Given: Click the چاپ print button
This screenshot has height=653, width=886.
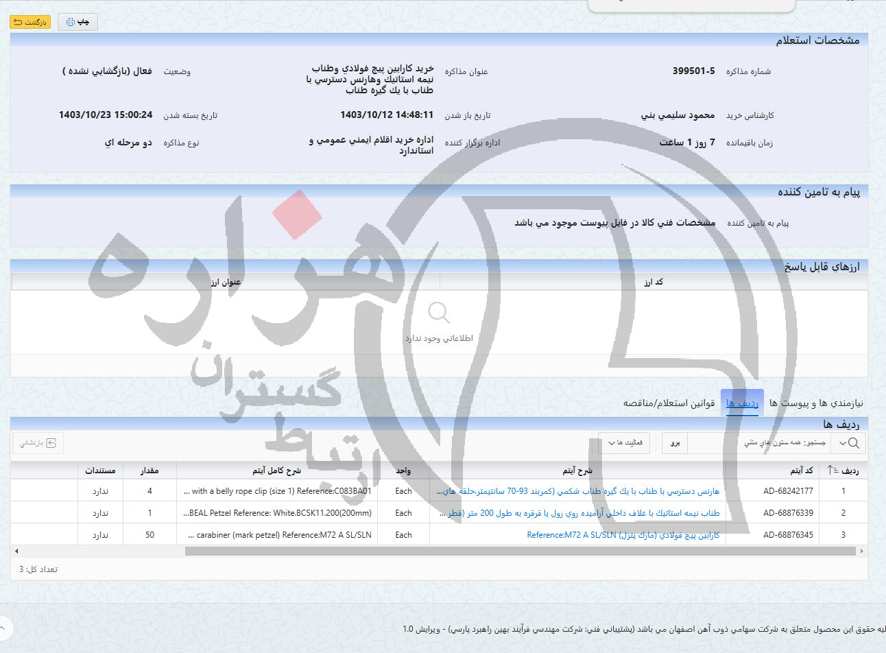Looking at the screenshot, I should (77, 22).
